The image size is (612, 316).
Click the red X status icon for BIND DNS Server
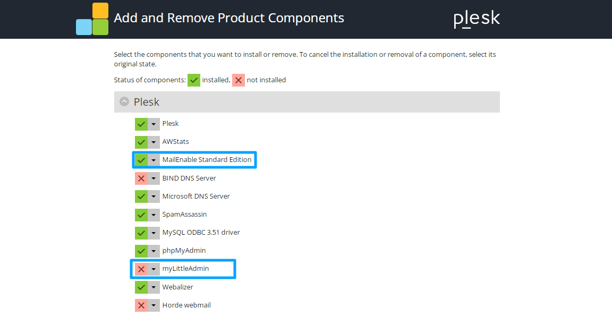click(x=141, y=178)
